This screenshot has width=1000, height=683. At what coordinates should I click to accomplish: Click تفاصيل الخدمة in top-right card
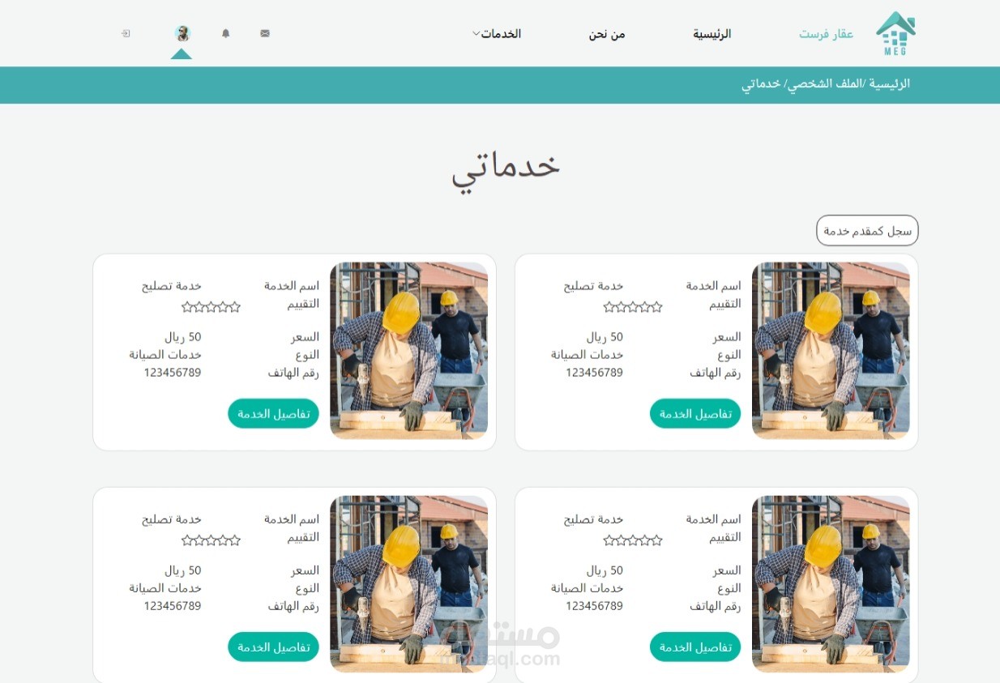(x=695, y=414)
